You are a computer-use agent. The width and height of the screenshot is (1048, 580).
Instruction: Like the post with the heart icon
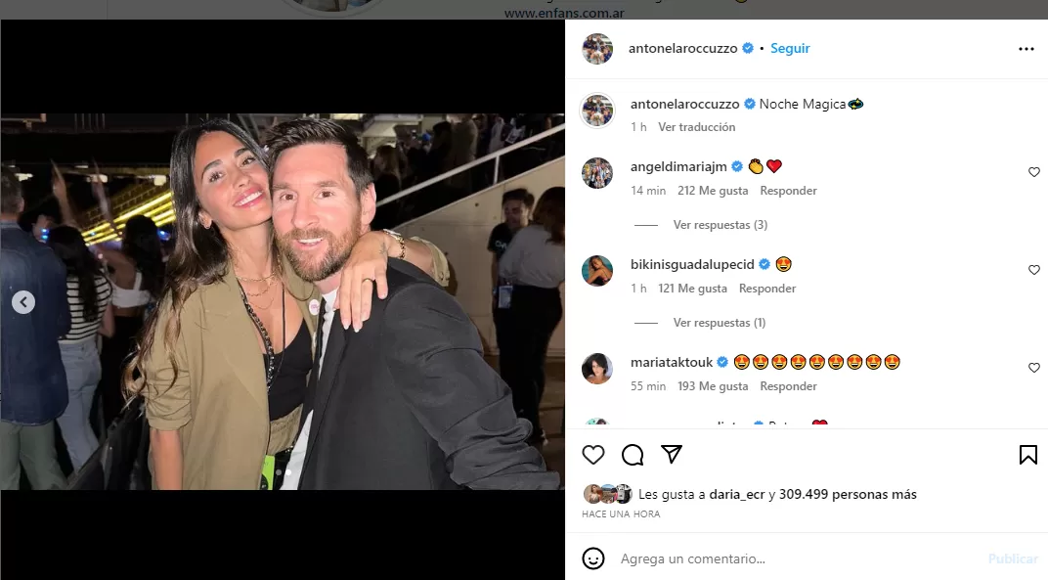pos(593,454)
